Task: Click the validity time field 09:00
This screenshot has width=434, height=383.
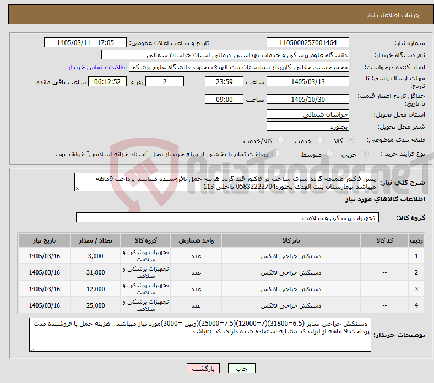Action: (x=224, y=99)
